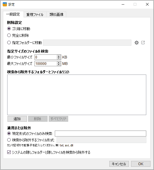This screenshot has width=154, height=170.
Task: Click the 特定形式 file extension input field
Action: tap(101, 134)
